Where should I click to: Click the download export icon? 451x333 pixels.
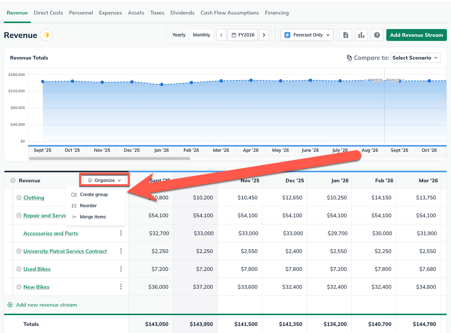tap(346, 35)
